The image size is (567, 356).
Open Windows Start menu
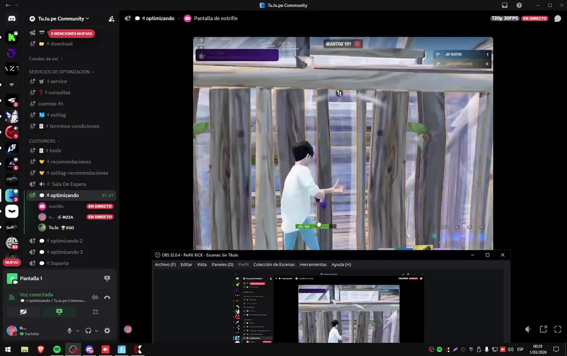pos(7,350)
